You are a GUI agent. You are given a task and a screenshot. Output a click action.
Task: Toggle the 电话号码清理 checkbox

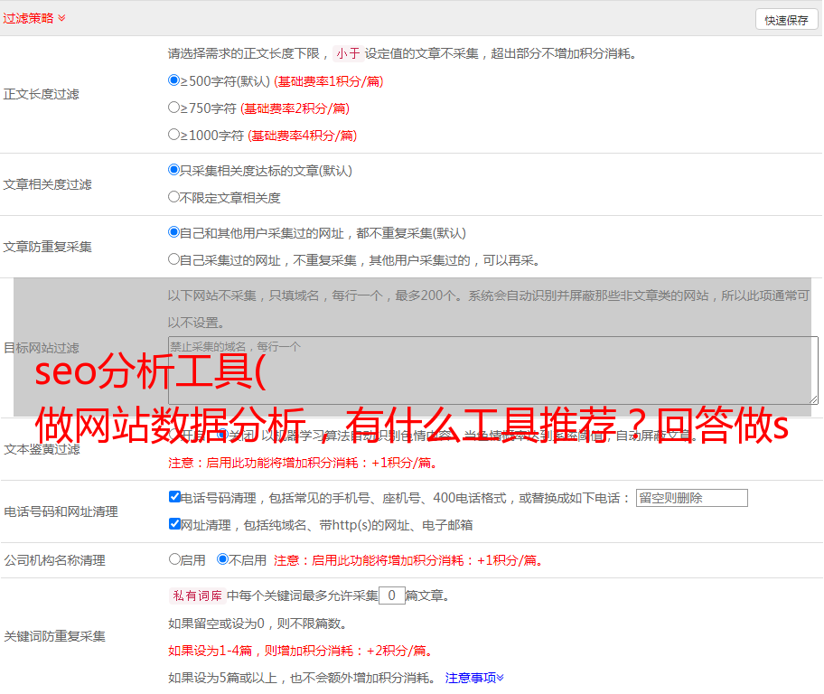(174, 497)
